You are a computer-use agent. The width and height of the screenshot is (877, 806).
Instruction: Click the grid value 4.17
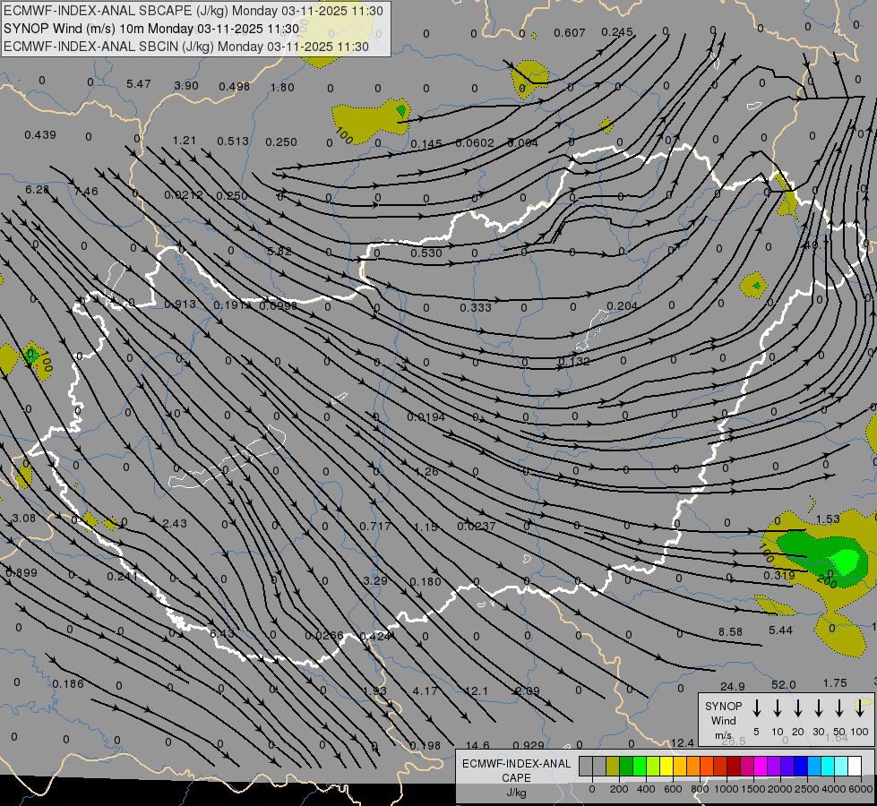pyautogui.click(x=426, y=691)
